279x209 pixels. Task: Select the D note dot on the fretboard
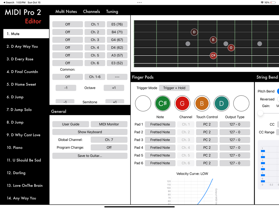tap(194, 32)
